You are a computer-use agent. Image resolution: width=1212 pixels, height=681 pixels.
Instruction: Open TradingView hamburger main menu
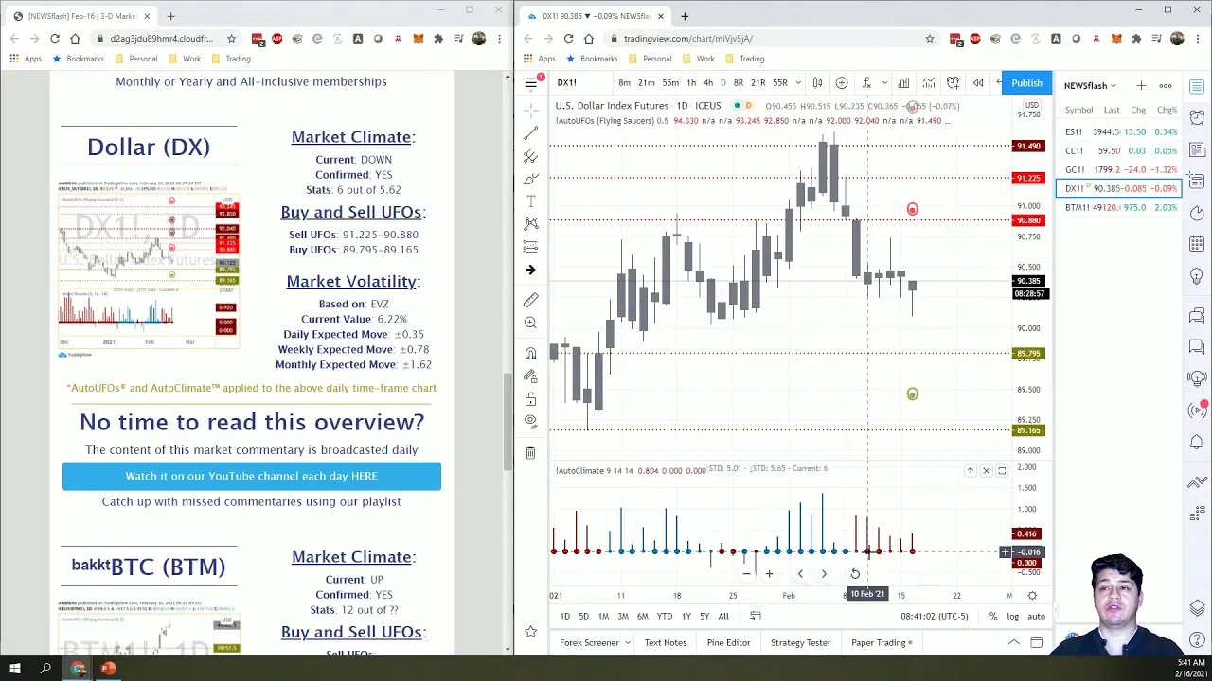[531, 82]
